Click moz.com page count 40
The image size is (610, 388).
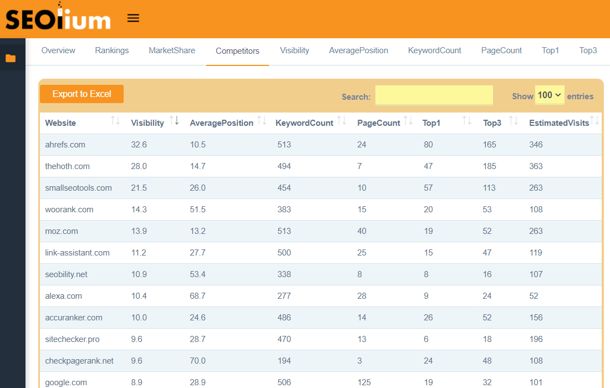(362, 231)
